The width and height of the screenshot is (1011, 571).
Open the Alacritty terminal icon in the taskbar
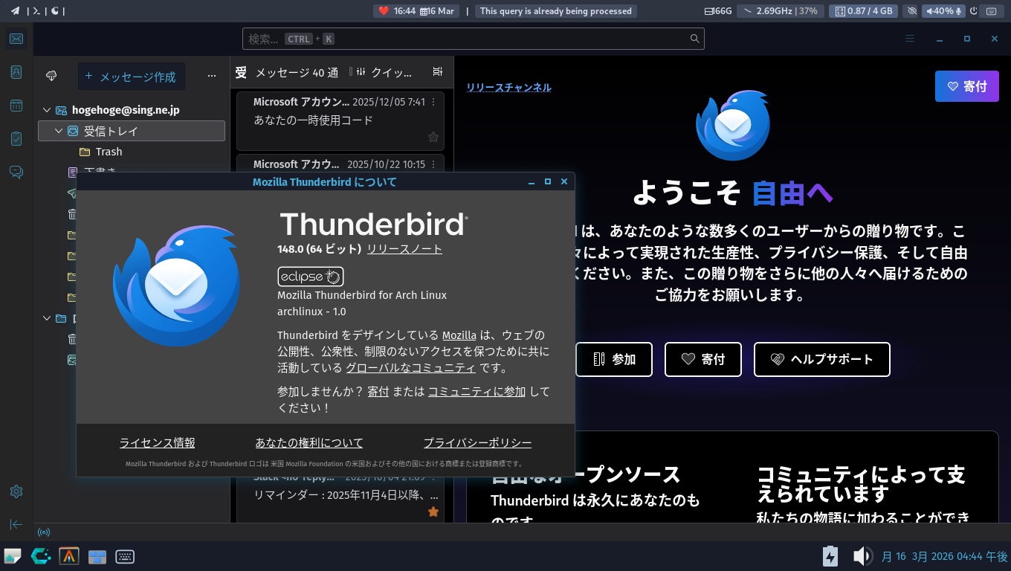coord(69,556)
